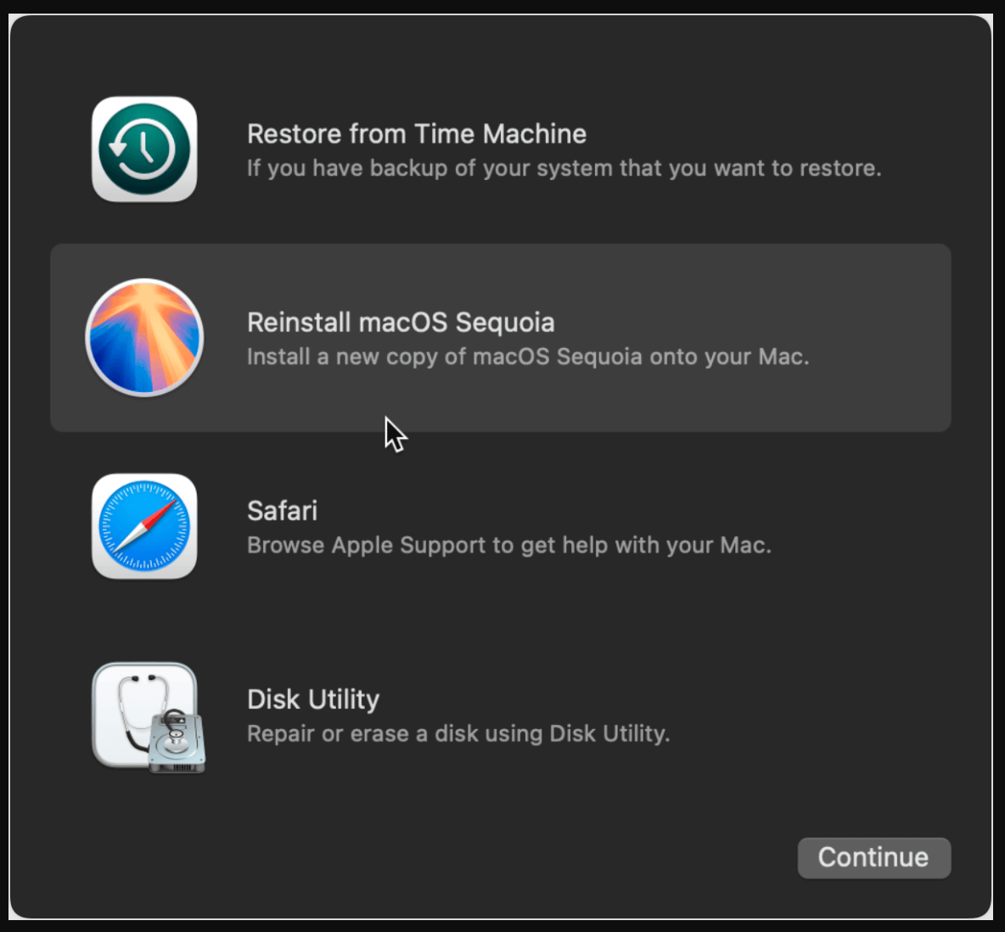This screenshot has width=1005, height=932.
Task: Click the backup description text under Time Machine
Action: [564, 168]
